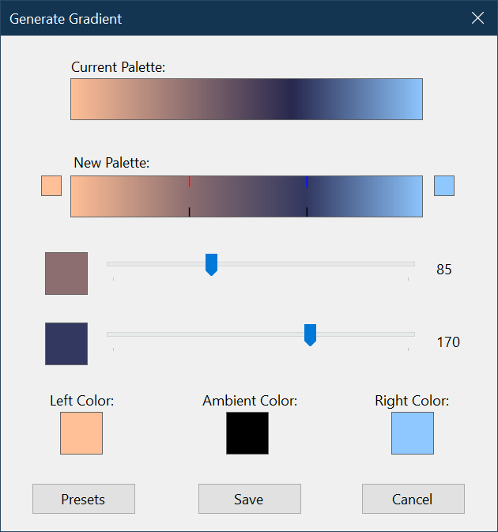
Task: Click the Cancel button
Action: pyautogui.click(x=413, y=499)
